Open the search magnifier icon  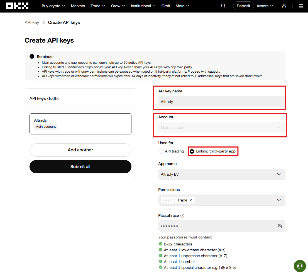223,6
